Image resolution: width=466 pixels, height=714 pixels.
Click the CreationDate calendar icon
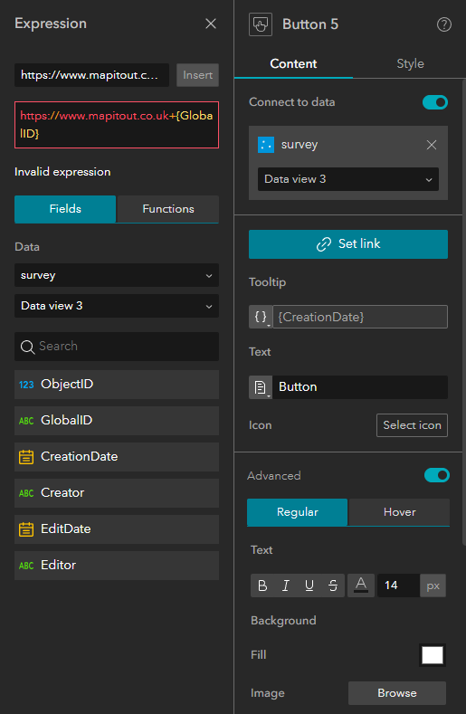(x=26, y=457)
